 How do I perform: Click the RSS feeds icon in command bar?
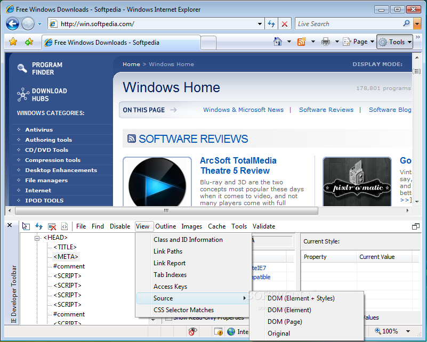tap(302, 42)
